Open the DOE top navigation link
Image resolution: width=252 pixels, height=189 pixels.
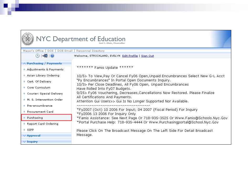click(x=50, y=51)
